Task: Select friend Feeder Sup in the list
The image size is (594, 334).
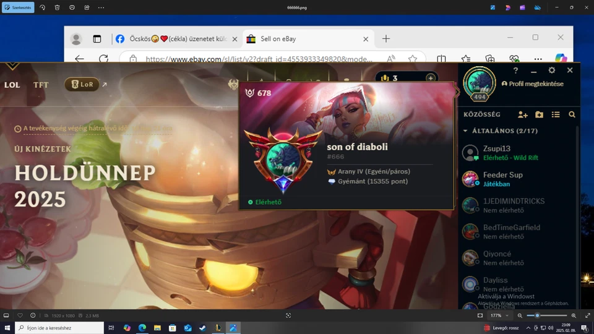Action: click(x=519, y=179)
